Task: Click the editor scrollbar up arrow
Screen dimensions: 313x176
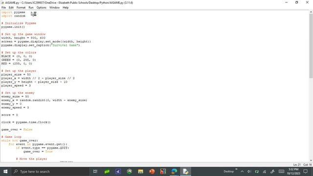Action: (x=311, y=12)
